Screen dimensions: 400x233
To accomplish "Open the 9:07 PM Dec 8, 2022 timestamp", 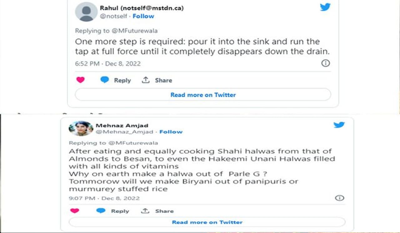I will 104,198.
